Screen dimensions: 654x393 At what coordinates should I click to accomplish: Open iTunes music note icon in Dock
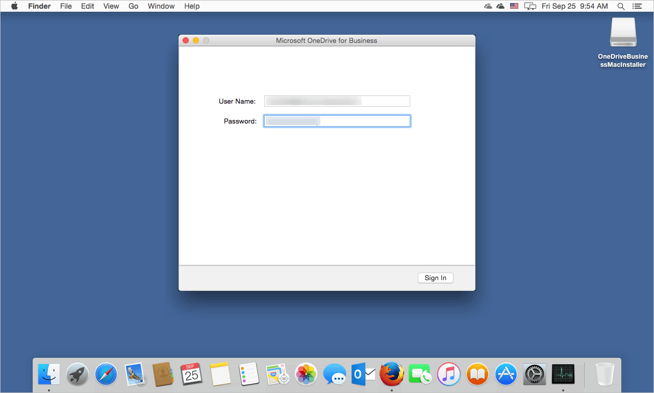[449, 374]
